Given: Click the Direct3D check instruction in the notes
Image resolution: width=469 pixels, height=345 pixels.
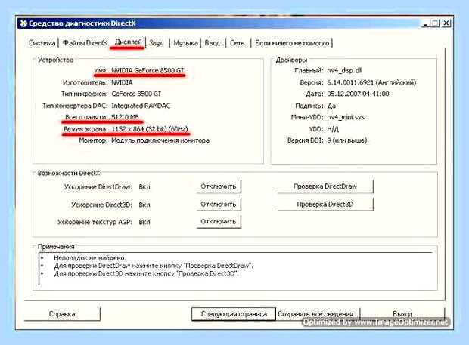Looking at the screenshot, I should tap(146, 273).
